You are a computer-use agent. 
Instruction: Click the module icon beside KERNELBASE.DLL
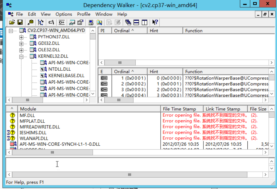tap(43, 76)
